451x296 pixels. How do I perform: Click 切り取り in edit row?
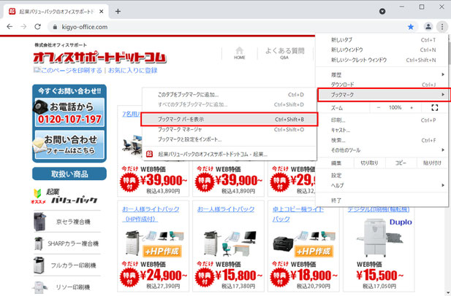click(x=369, y=163)
